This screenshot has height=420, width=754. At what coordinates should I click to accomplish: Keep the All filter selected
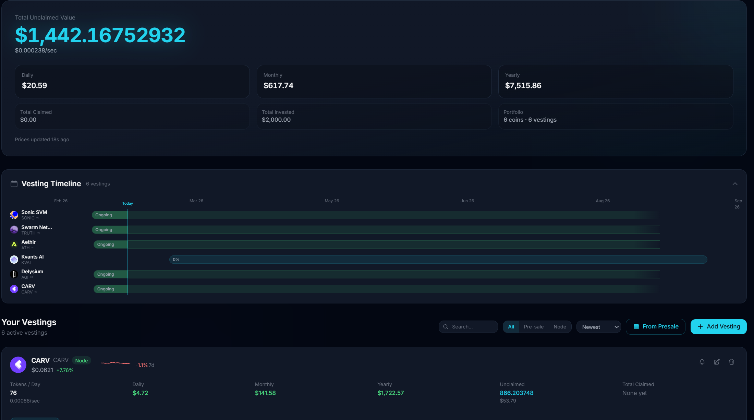pos(511,326)
